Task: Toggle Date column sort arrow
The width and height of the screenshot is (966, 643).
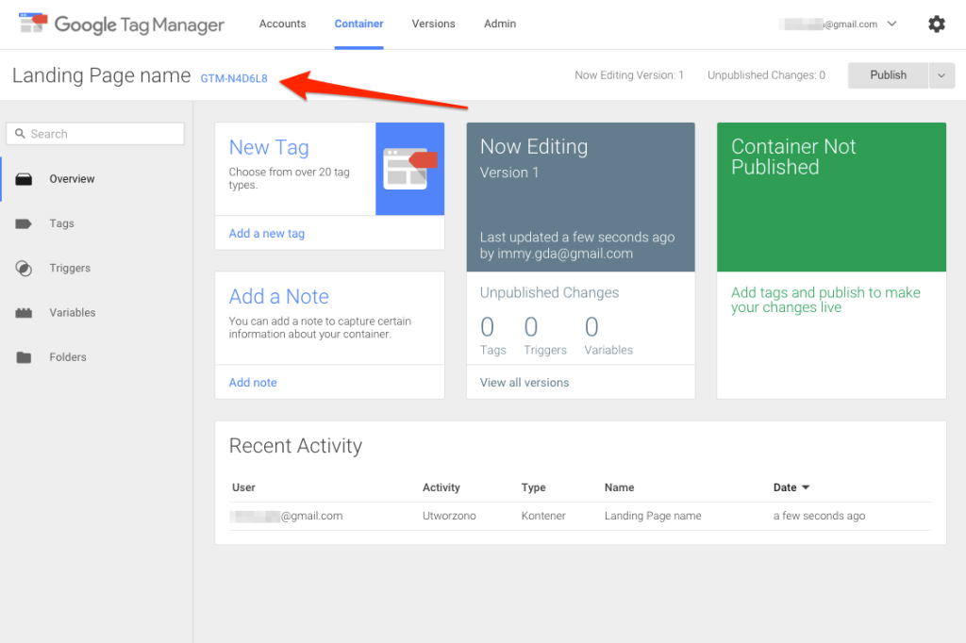Action: point(806,487)
